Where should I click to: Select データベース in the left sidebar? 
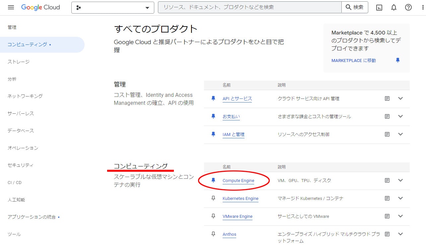[21, 131]
